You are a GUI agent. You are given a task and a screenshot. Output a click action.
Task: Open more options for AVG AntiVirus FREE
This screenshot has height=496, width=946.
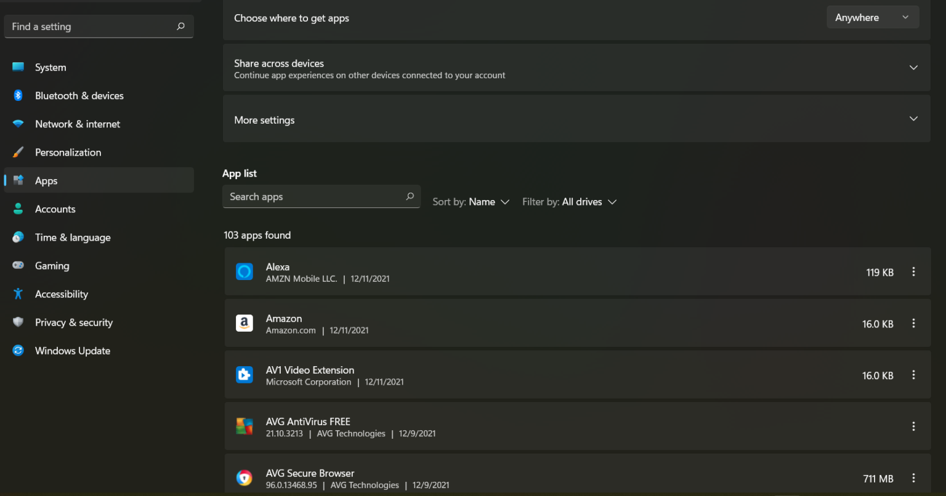pos(913,426)
